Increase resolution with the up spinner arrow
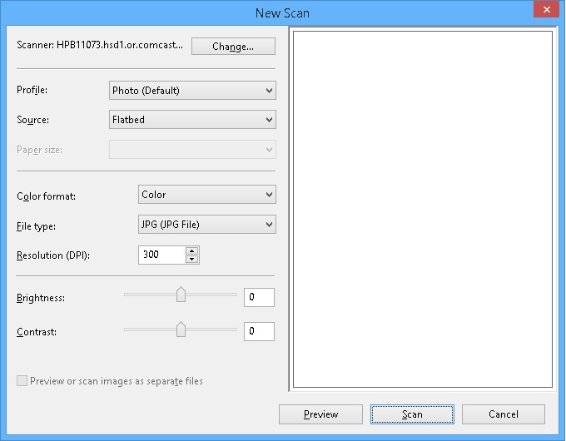Image resolution: width=566 pixels, height=441 pixels. (192, 250)
